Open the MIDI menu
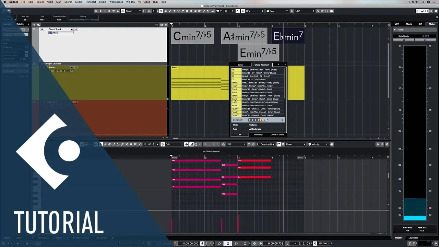 (x=59, y=2)
